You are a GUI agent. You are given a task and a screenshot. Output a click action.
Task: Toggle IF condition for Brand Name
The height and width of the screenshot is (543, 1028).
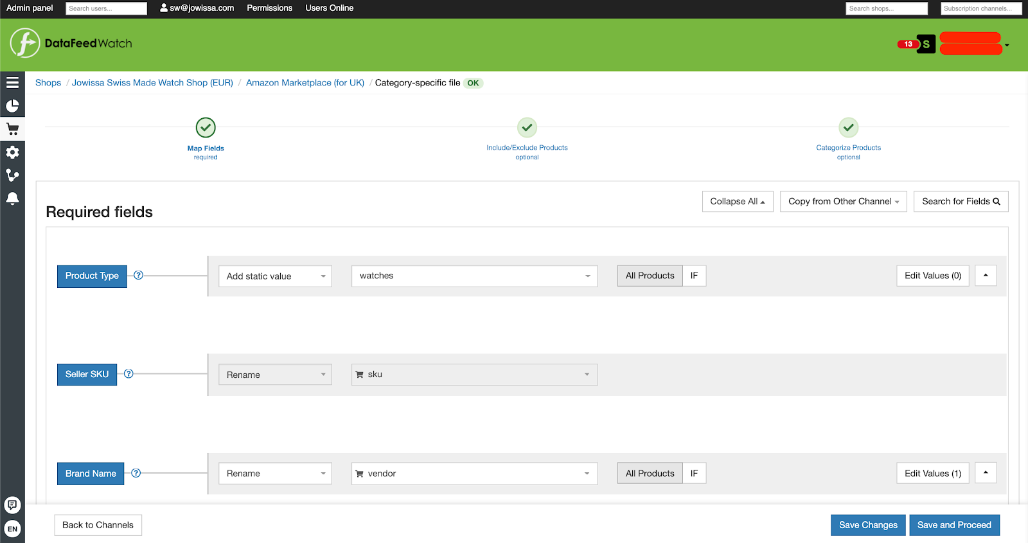(694, 474)
